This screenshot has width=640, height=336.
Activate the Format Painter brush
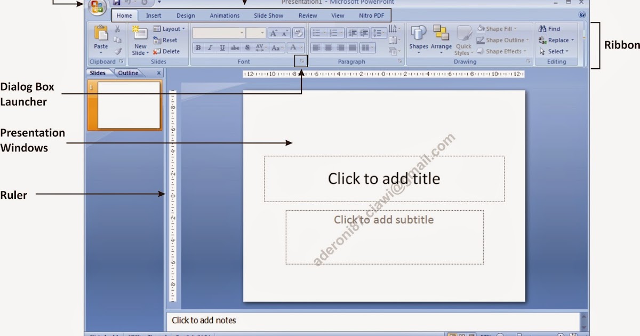pos(117,52)
